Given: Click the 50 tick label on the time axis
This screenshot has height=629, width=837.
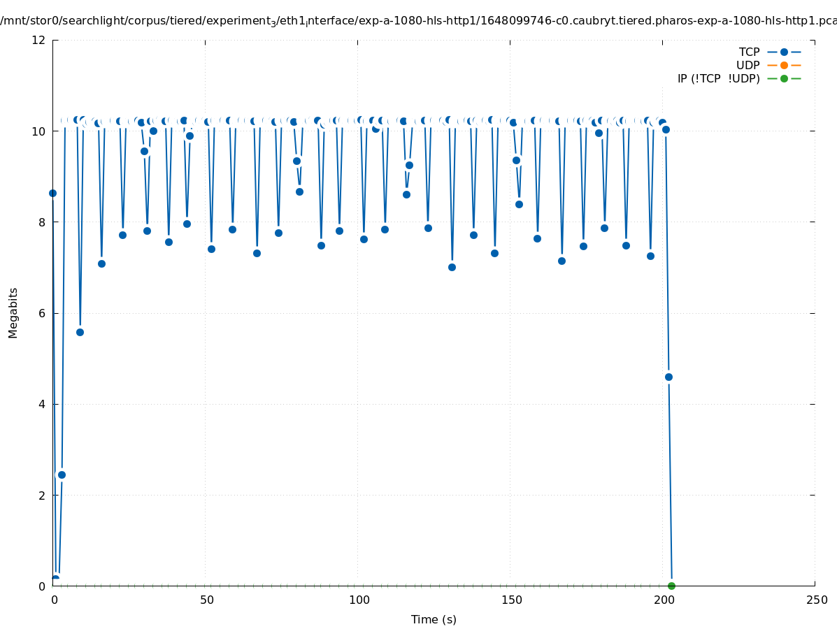Looking at the screenshot, I should point(206,600).
